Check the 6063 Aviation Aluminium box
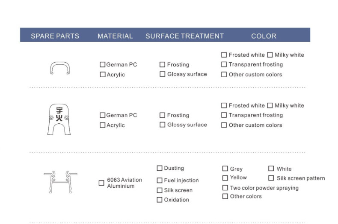The width and height of the screenshot is (338, 224). (101, 183)
